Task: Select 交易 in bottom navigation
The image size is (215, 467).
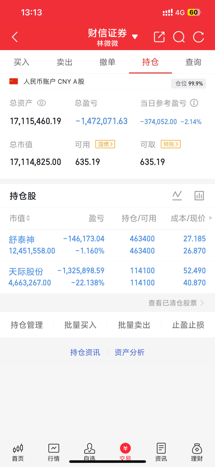Action: point(125,452)
